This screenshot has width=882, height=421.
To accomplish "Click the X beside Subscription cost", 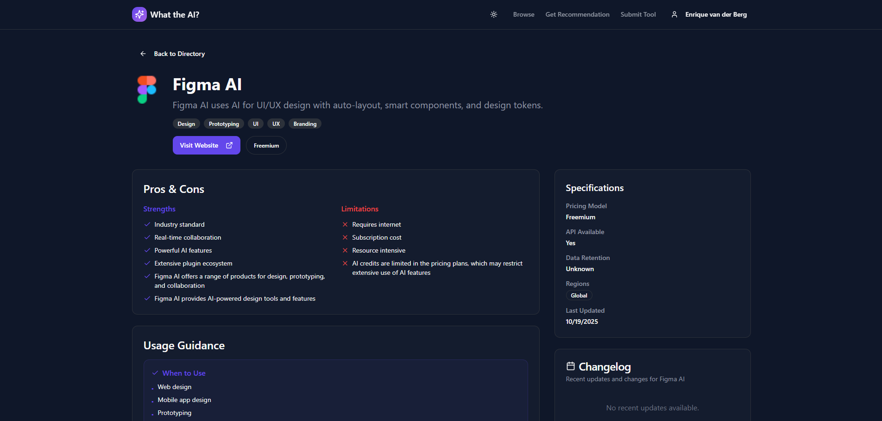I will point(345,237).
